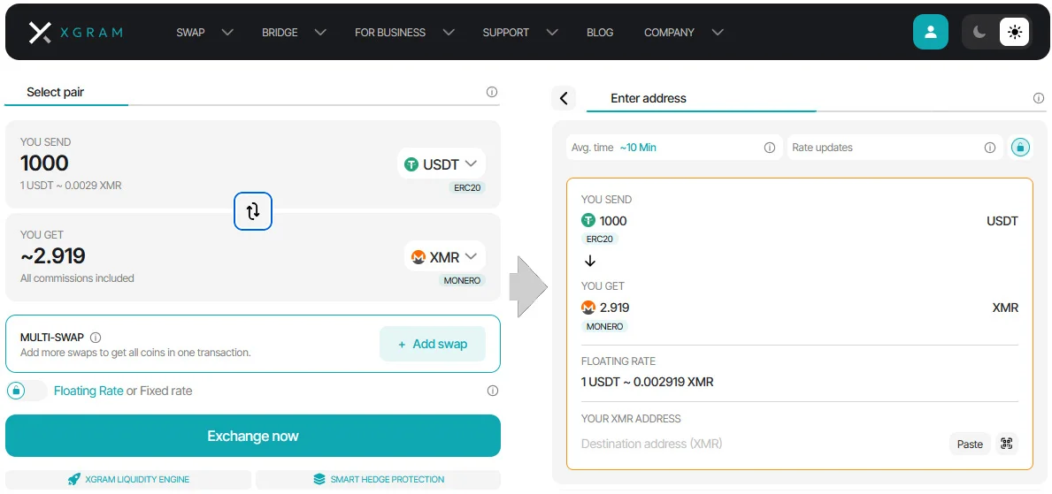
Task: Paste the destination address
Action: click(970, 444)
